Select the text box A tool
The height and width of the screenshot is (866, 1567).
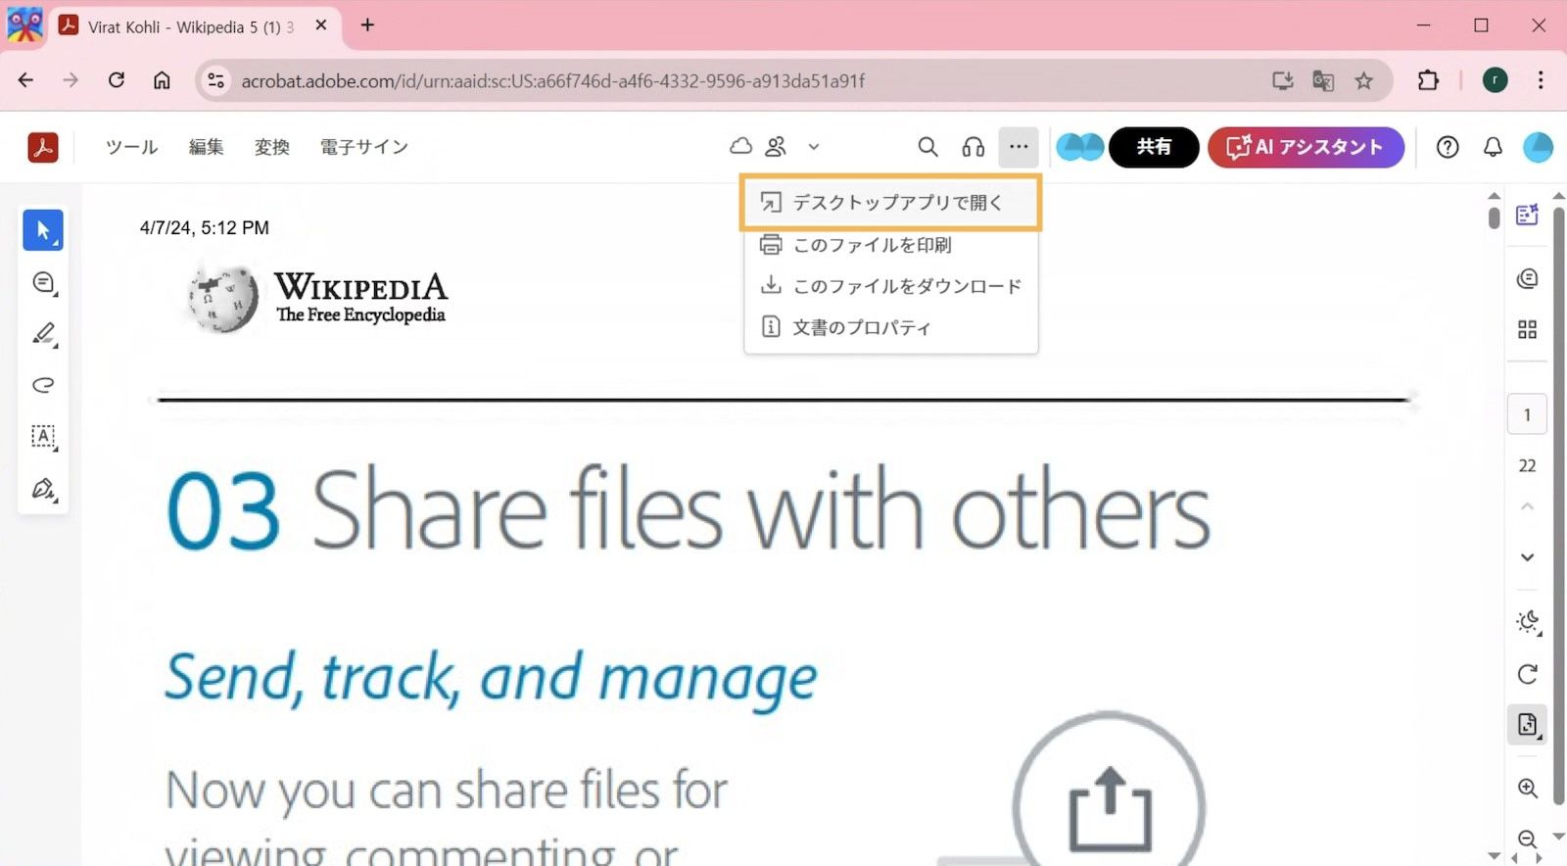(43, 437)
